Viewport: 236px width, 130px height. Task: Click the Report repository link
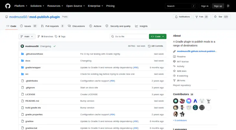[182, 85]
